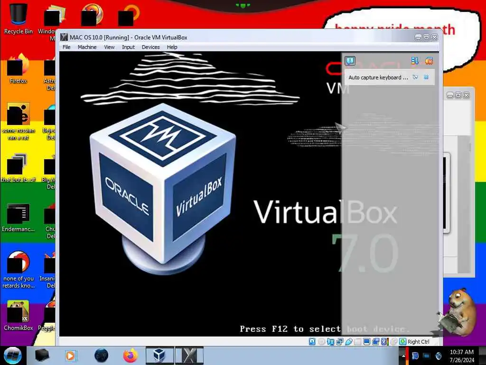
Task: Open the Windows Start orb
Action: (x=12, y=355)
